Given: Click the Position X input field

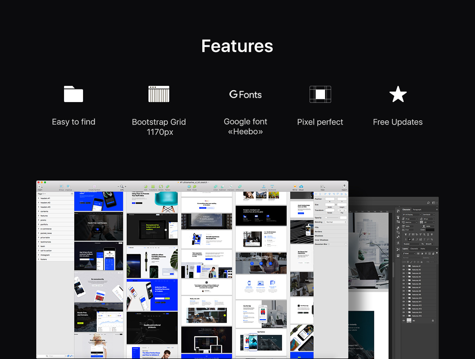Looking at the screenshot, I should [x=330, y=199].
